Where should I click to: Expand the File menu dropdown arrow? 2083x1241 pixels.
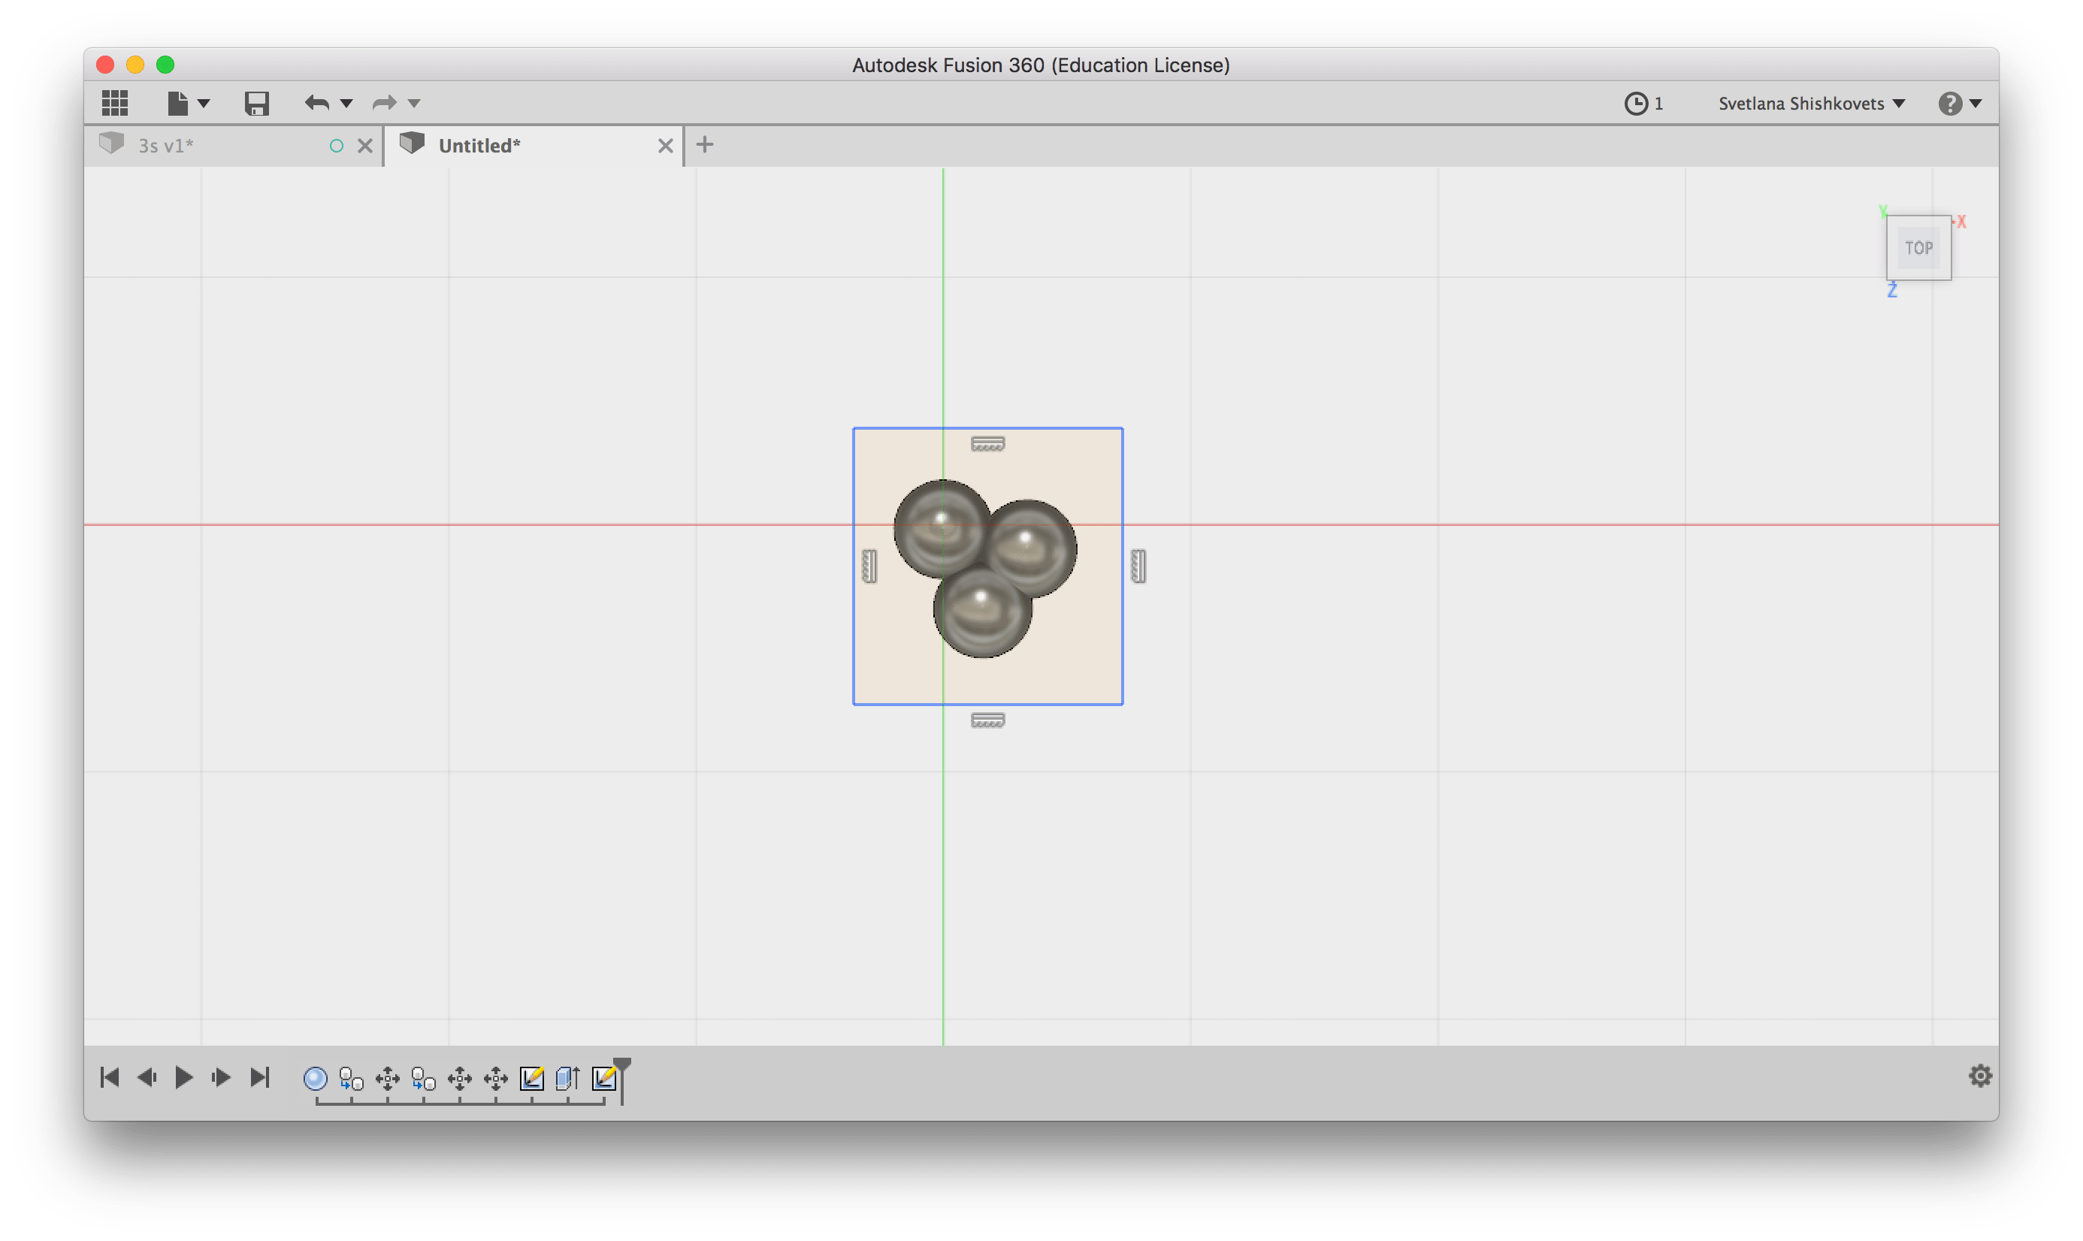click(204, 104)
